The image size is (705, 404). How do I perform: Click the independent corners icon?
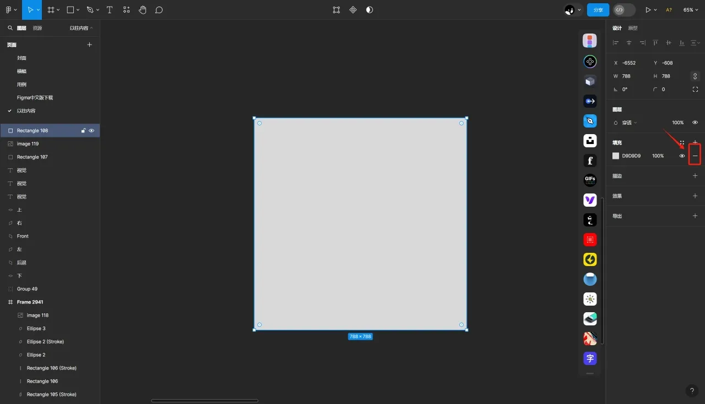695,89
